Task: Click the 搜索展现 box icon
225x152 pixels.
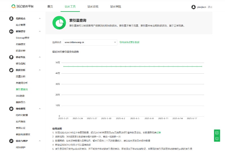Action: (x=11, y=108)
